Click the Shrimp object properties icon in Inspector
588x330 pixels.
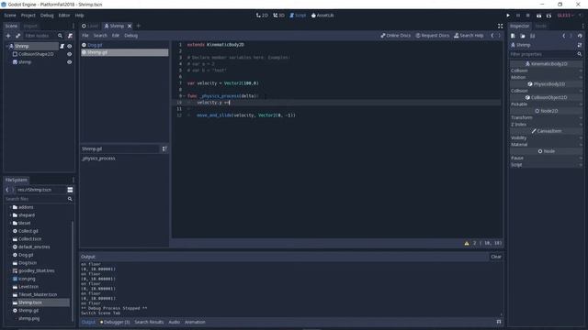pos(580,45)
